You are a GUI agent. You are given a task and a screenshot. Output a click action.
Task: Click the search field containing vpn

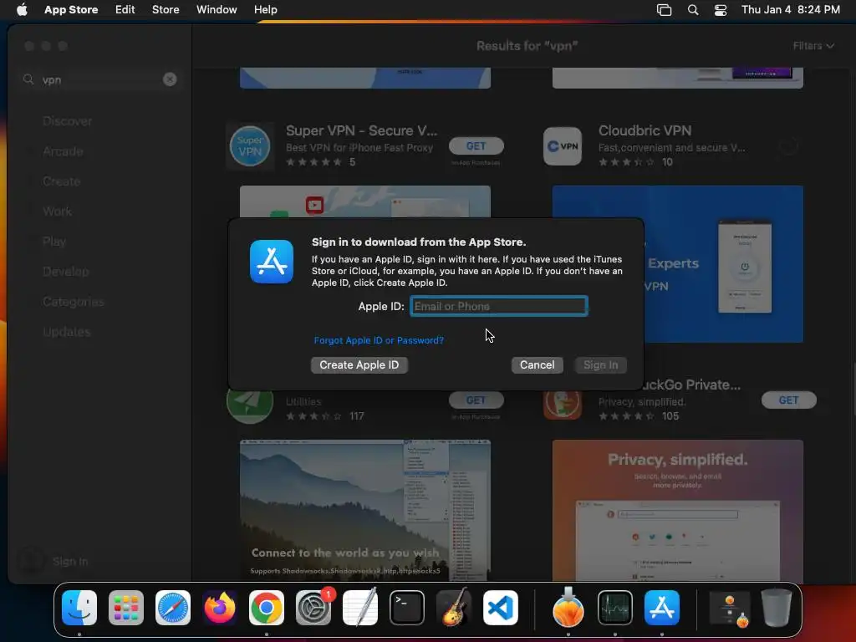[99, 79]
